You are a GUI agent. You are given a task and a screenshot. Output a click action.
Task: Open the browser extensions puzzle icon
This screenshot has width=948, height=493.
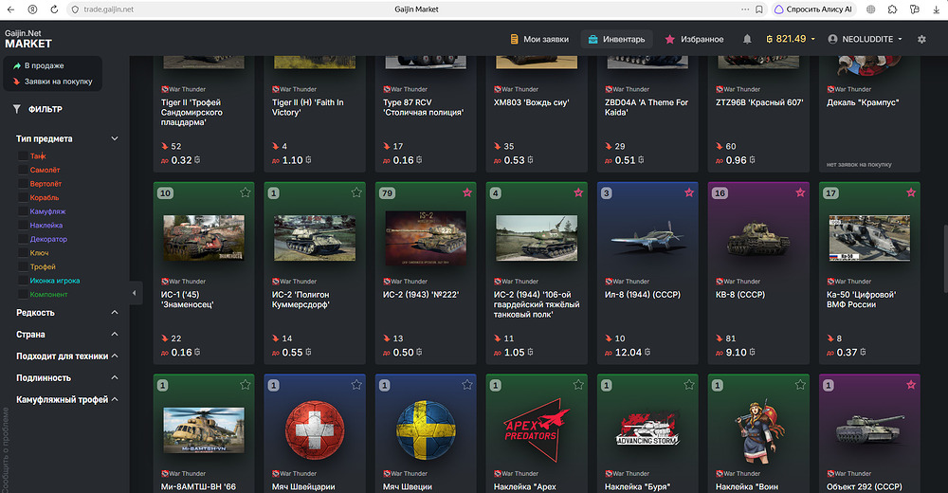point(892,9)
